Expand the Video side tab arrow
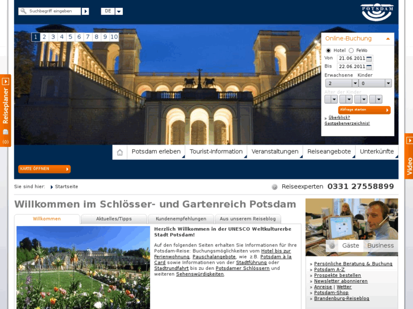The width and height of the screenshot is (413, 309). pyautogui.click(x=410, y=141)
